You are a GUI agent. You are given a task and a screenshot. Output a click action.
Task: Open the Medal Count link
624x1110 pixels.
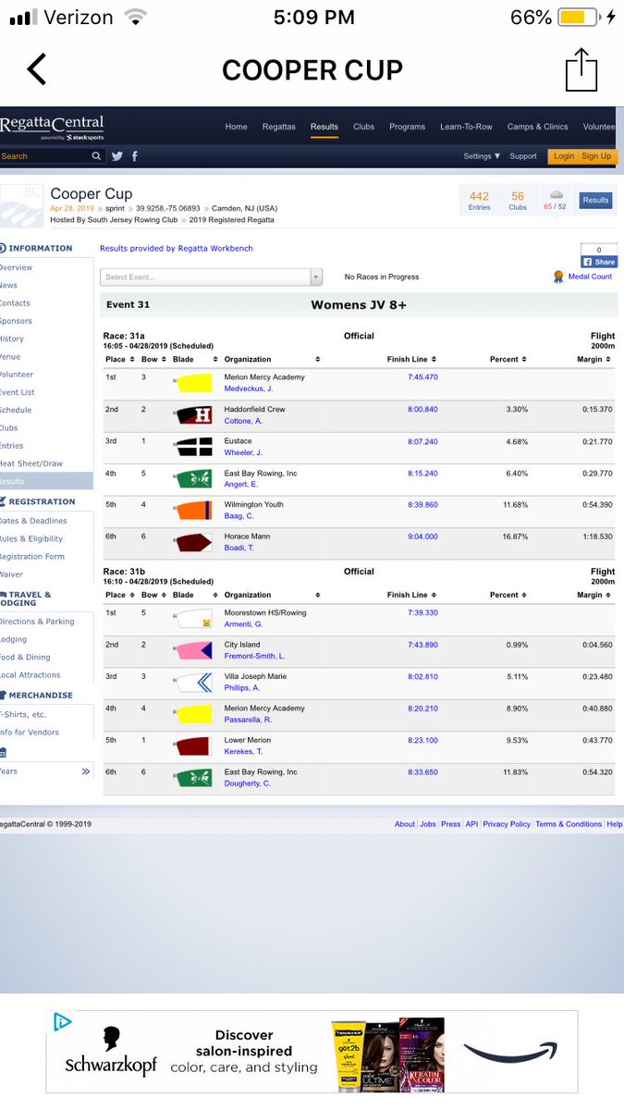coord(590,277)
